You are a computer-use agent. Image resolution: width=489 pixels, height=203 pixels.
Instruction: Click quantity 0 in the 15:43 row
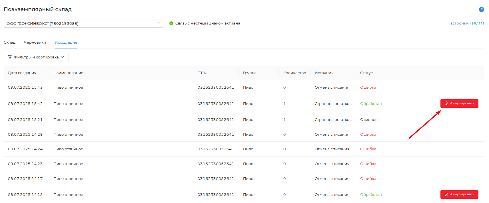click(x=284, y=88)
